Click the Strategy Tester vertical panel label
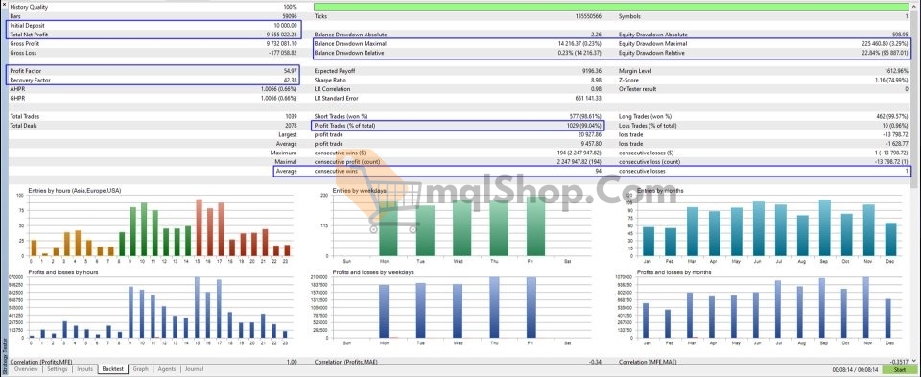This screenshot has height=377, width=921. pos(5,356)
